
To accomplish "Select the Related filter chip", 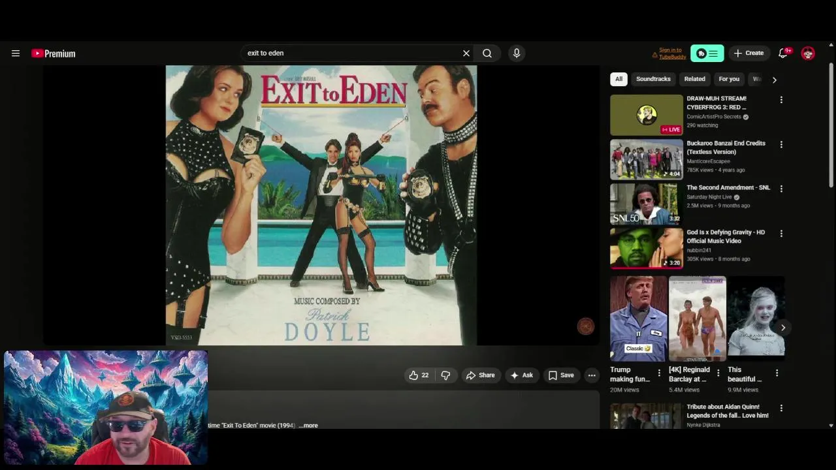I will [x=694, y=79].
